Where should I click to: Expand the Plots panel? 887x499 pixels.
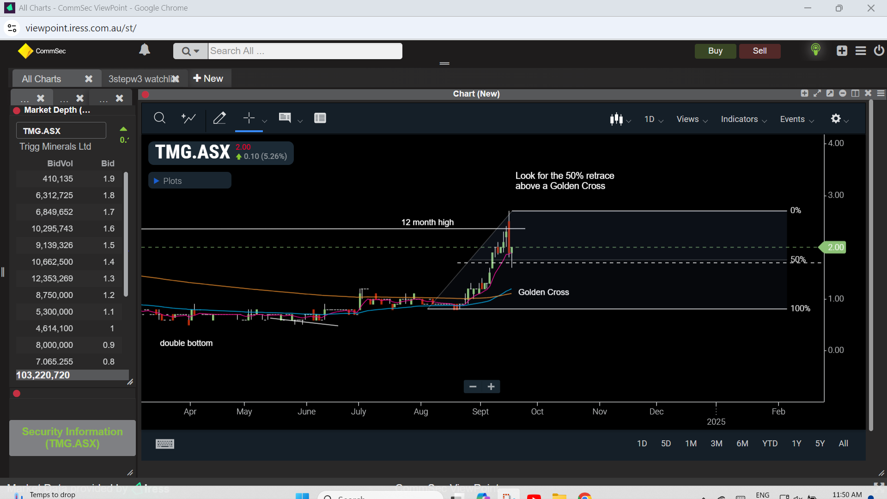pos(189,181)
